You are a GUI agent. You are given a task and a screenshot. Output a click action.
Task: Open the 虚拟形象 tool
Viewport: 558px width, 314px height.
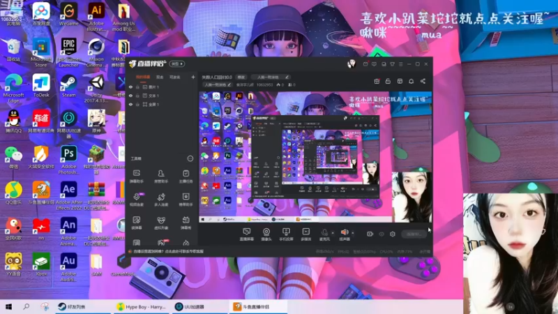click(161, 223)
